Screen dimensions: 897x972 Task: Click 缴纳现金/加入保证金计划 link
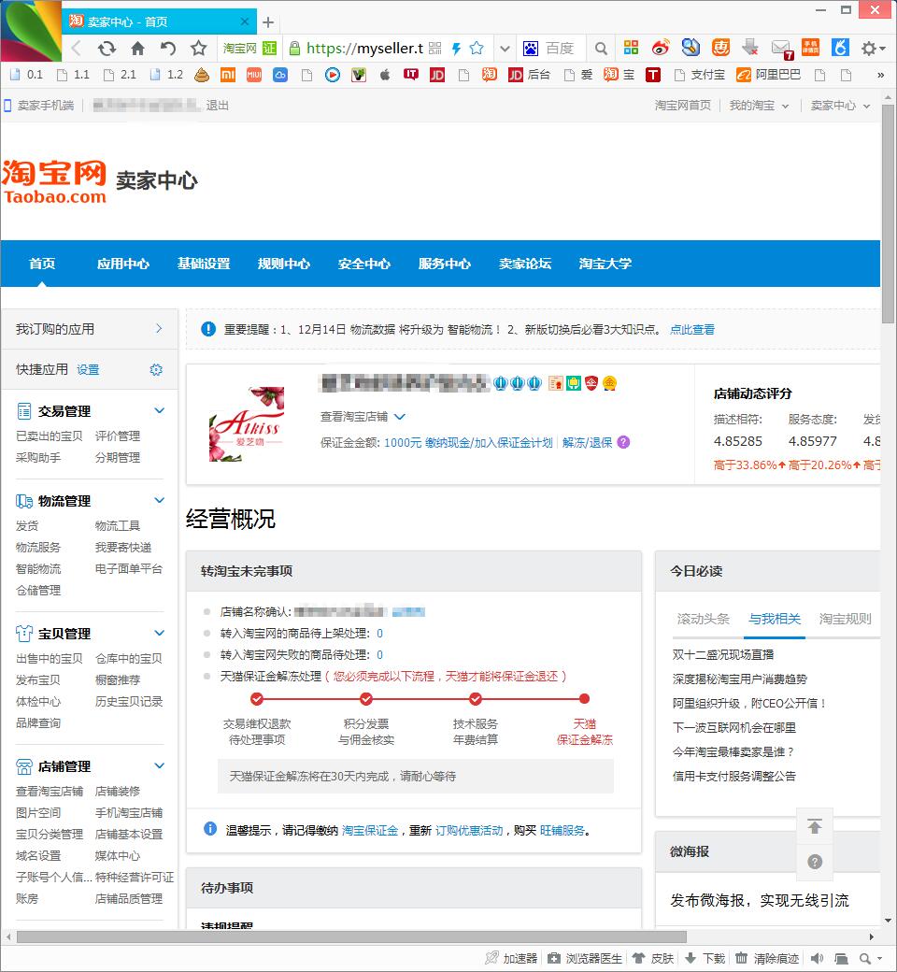coord(489,443)
